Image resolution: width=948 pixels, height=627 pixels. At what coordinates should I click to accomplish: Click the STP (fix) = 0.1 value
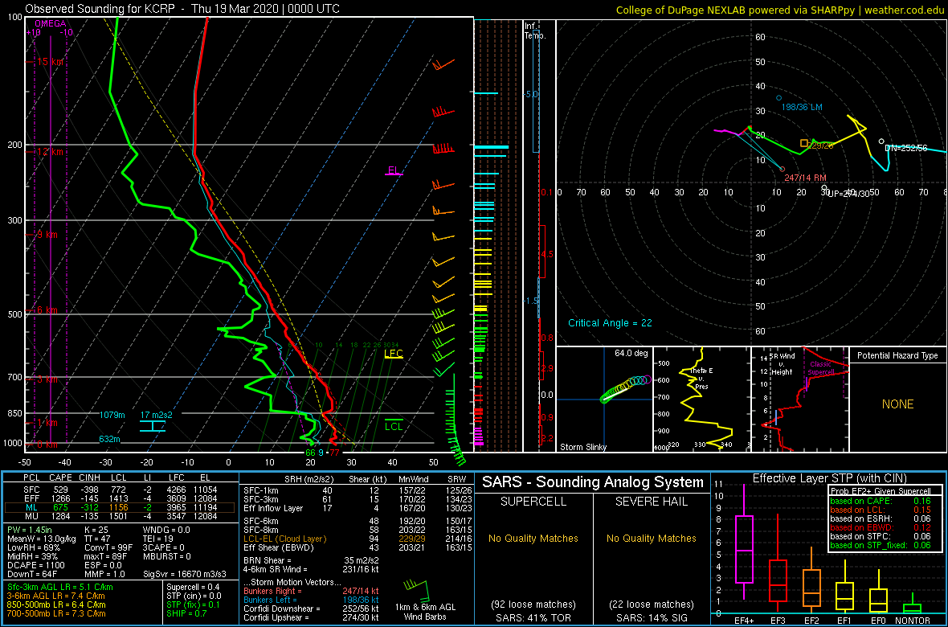194,605
